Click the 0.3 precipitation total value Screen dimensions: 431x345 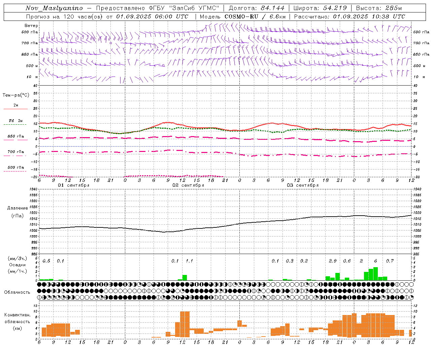tap(290, 261)
